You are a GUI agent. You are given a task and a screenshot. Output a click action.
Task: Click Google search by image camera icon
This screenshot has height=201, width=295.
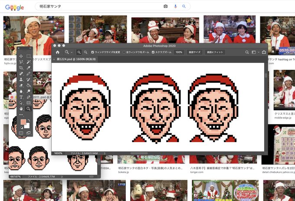166,6
